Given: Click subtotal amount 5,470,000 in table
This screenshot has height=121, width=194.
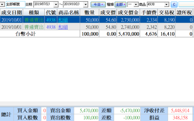Looking at the screenshot, I should (129, 34).
